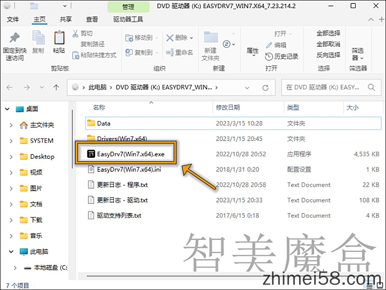Expand the Documents (文档) node
Screen dimensions: 386x290
coord(11,204)
